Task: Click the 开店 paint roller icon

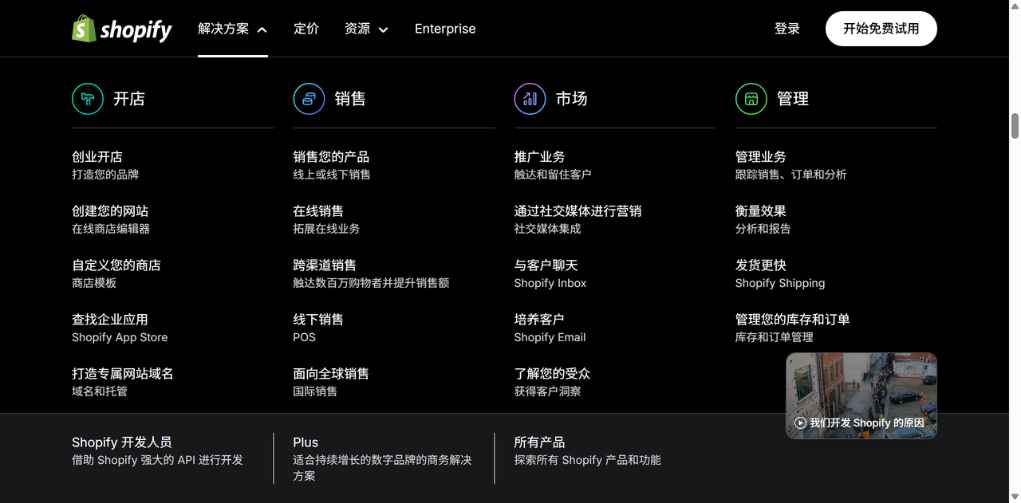Action: (x=88, y=99)
